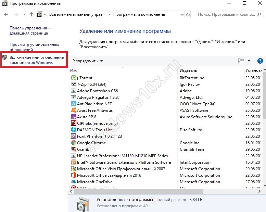Click the installed programs disc thumbnail
The width and height of the screenshot is (266, 212).
click(83, 204)
